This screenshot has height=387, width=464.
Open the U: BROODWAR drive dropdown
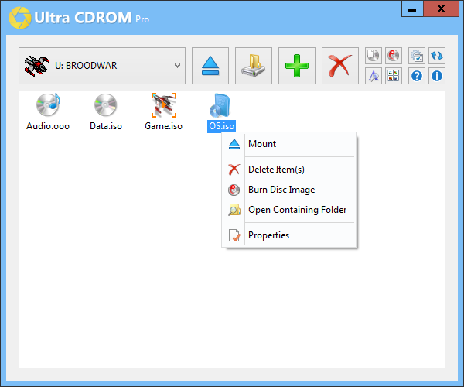tap(102, 66)
